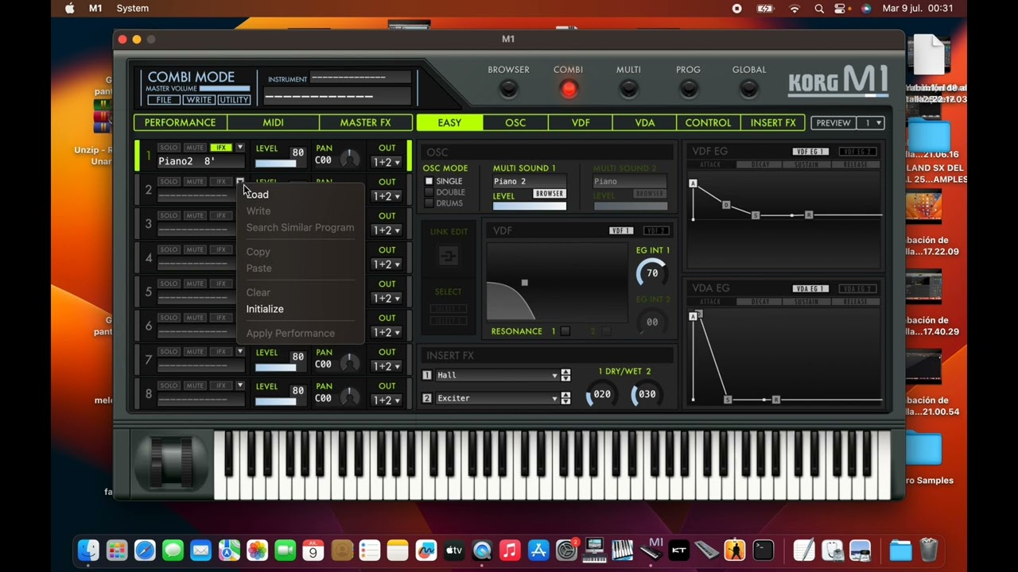The image size is (1018, 572).
Task: Switch to the PERFORMANCE tab
Action: pos(180,122)
